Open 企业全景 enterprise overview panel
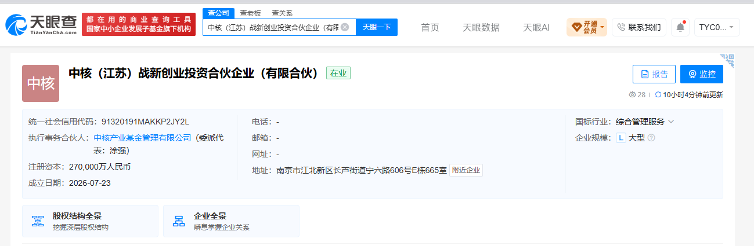The width and height of the screenshot is (754, 246). point(231,221)
